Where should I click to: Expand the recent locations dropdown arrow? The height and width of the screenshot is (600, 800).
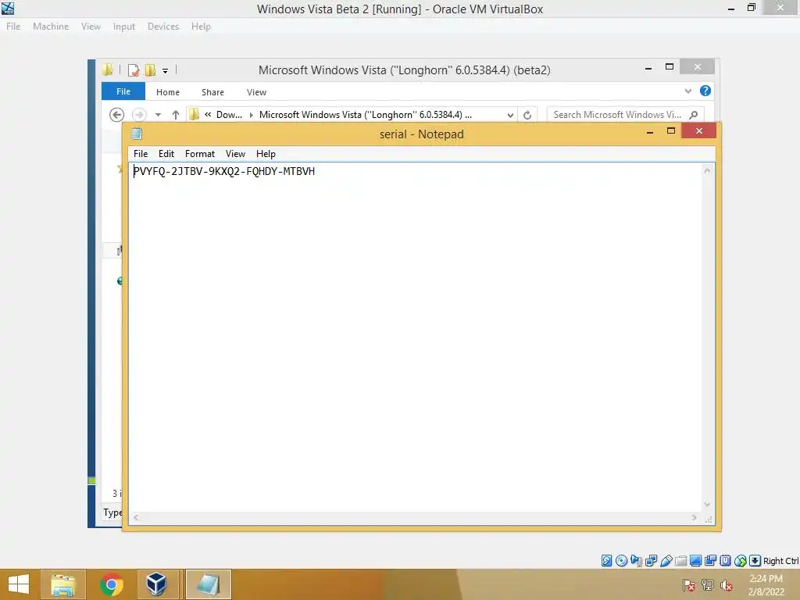point(158,115)
